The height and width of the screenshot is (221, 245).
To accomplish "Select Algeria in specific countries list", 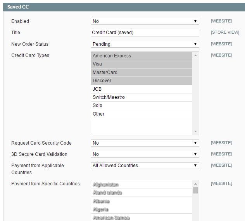I will pos(141,209).
